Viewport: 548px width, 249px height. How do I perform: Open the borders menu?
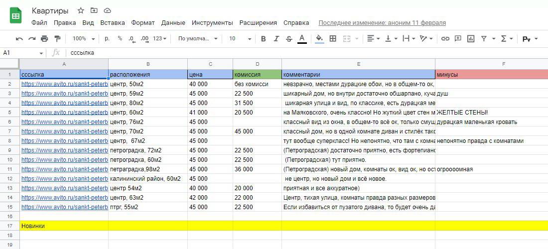pyautogui.click(x=333, y=38)
